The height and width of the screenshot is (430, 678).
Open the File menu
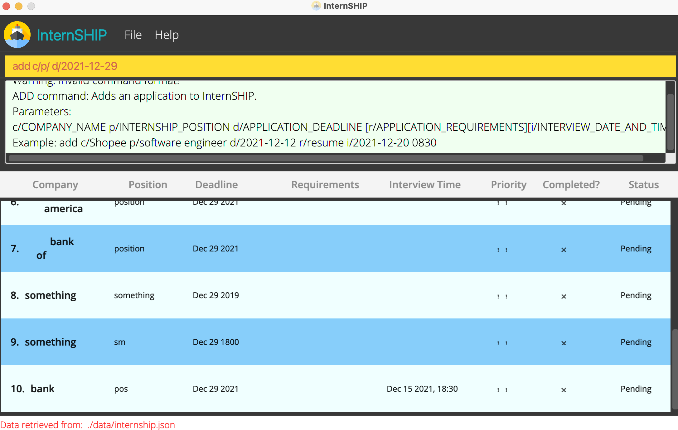tap(133, 35)
